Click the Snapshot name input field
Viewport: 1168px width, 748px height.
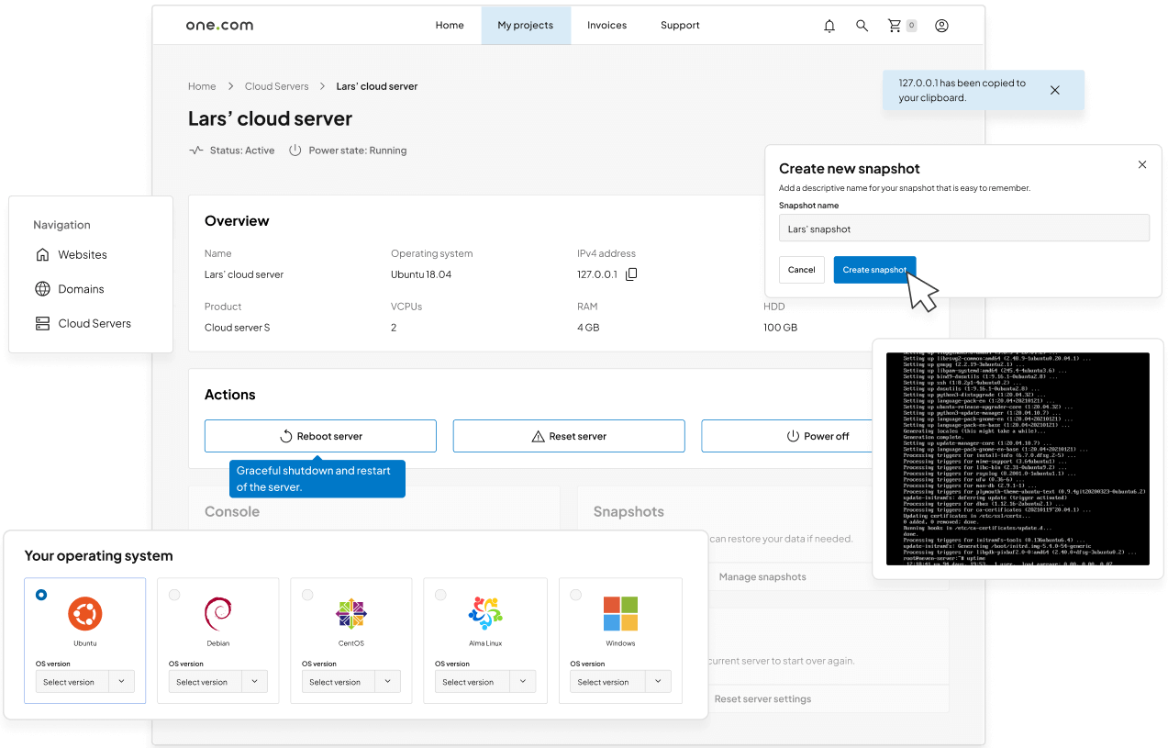coord(963,229)
